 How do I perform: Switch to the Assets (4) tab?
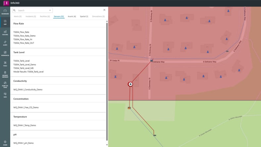click(72, 17)
